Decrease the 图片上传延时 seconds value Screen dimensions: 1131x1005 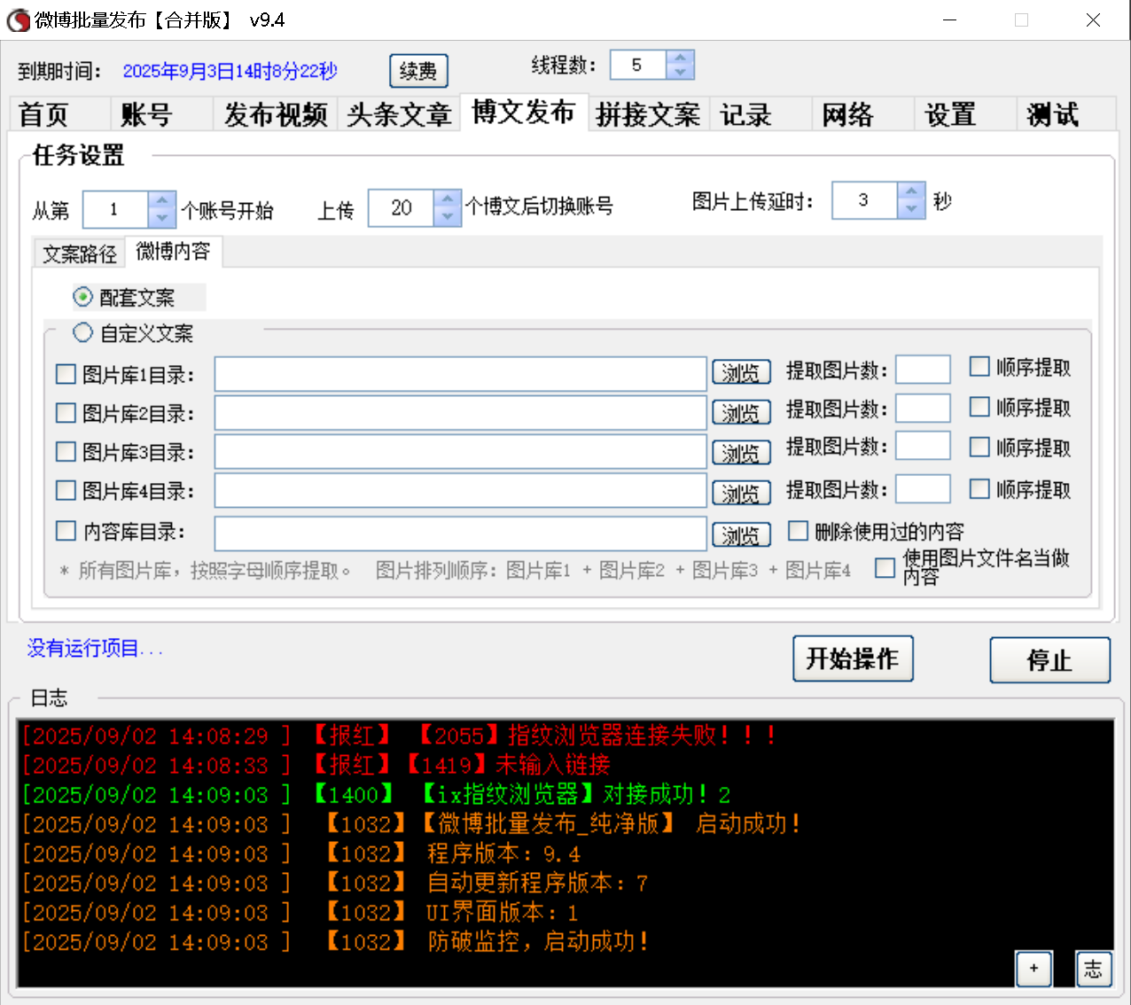pyautogui.click(x=910, y=210)
